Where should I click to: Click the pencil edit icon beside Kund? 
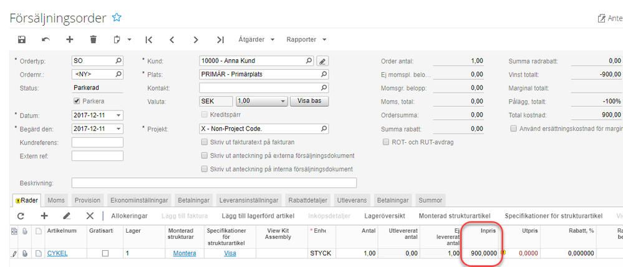[x=322, y=61]
